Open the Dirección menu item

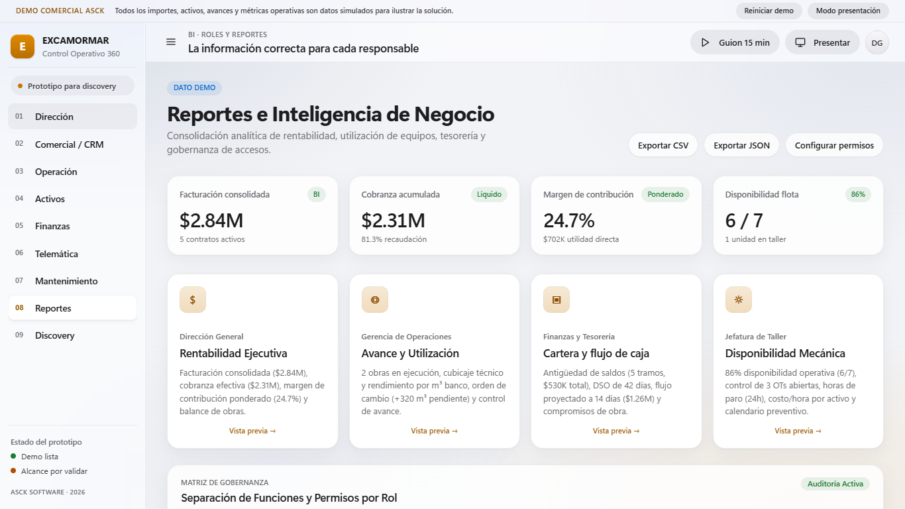coord(73,117)
